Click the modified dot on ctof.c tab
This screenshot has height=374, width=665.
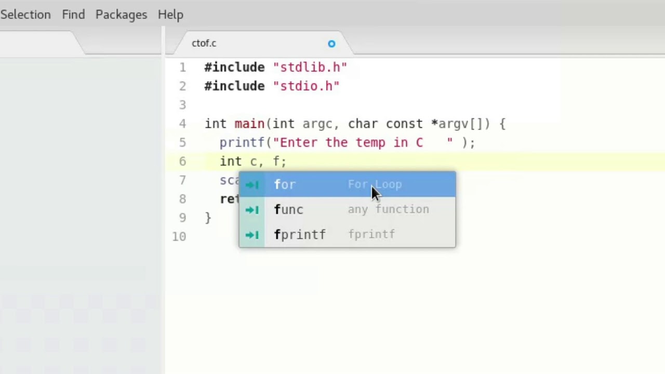pos(331,44)
